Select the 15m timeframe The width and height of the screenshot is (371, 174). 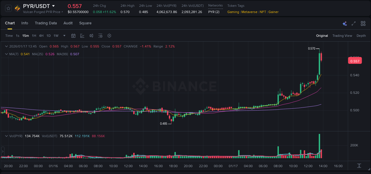26,36
